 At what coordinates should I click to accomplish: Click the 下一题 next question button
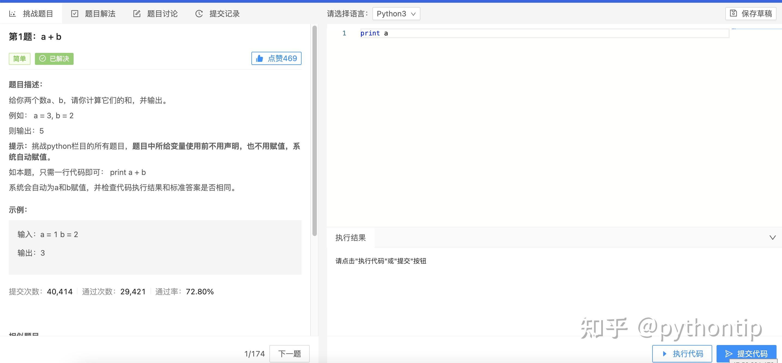click(x=289, y=353)
